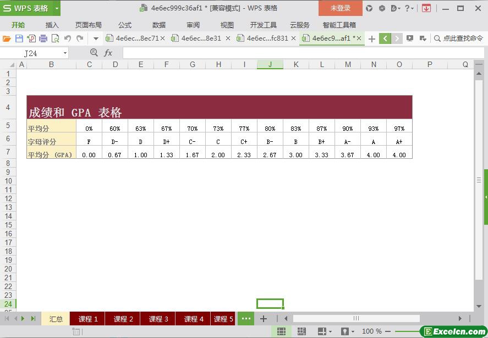Image resolution: width=488 pixels, height=338 pixels.
Task: Open the 公式 ribbon tab
Action: click(x=125, y=25)
